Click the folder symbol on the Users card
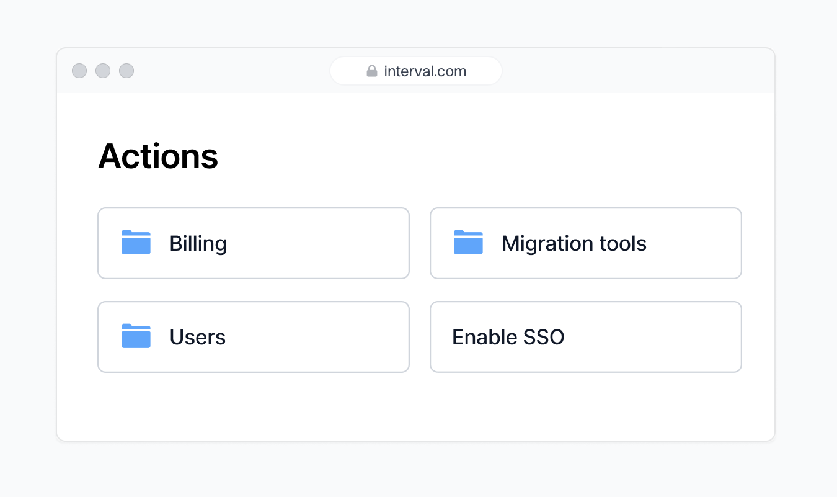Screen dimensions: 837x497 click(136, 336)
